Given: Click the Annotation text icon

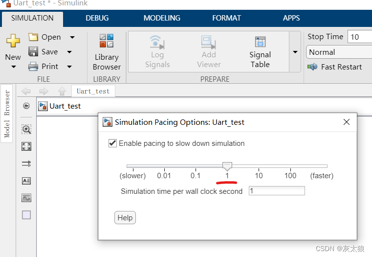Looking at the screenshot, I should pos(26,181).
